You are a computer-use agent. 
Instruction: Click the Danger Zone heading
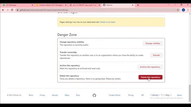coord(67,35)
